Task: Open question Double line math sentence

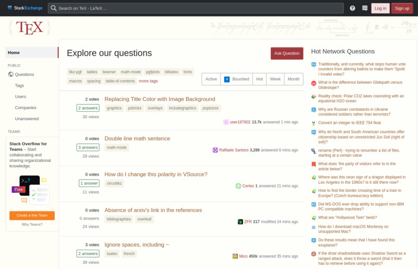Action: coord(137,138)
